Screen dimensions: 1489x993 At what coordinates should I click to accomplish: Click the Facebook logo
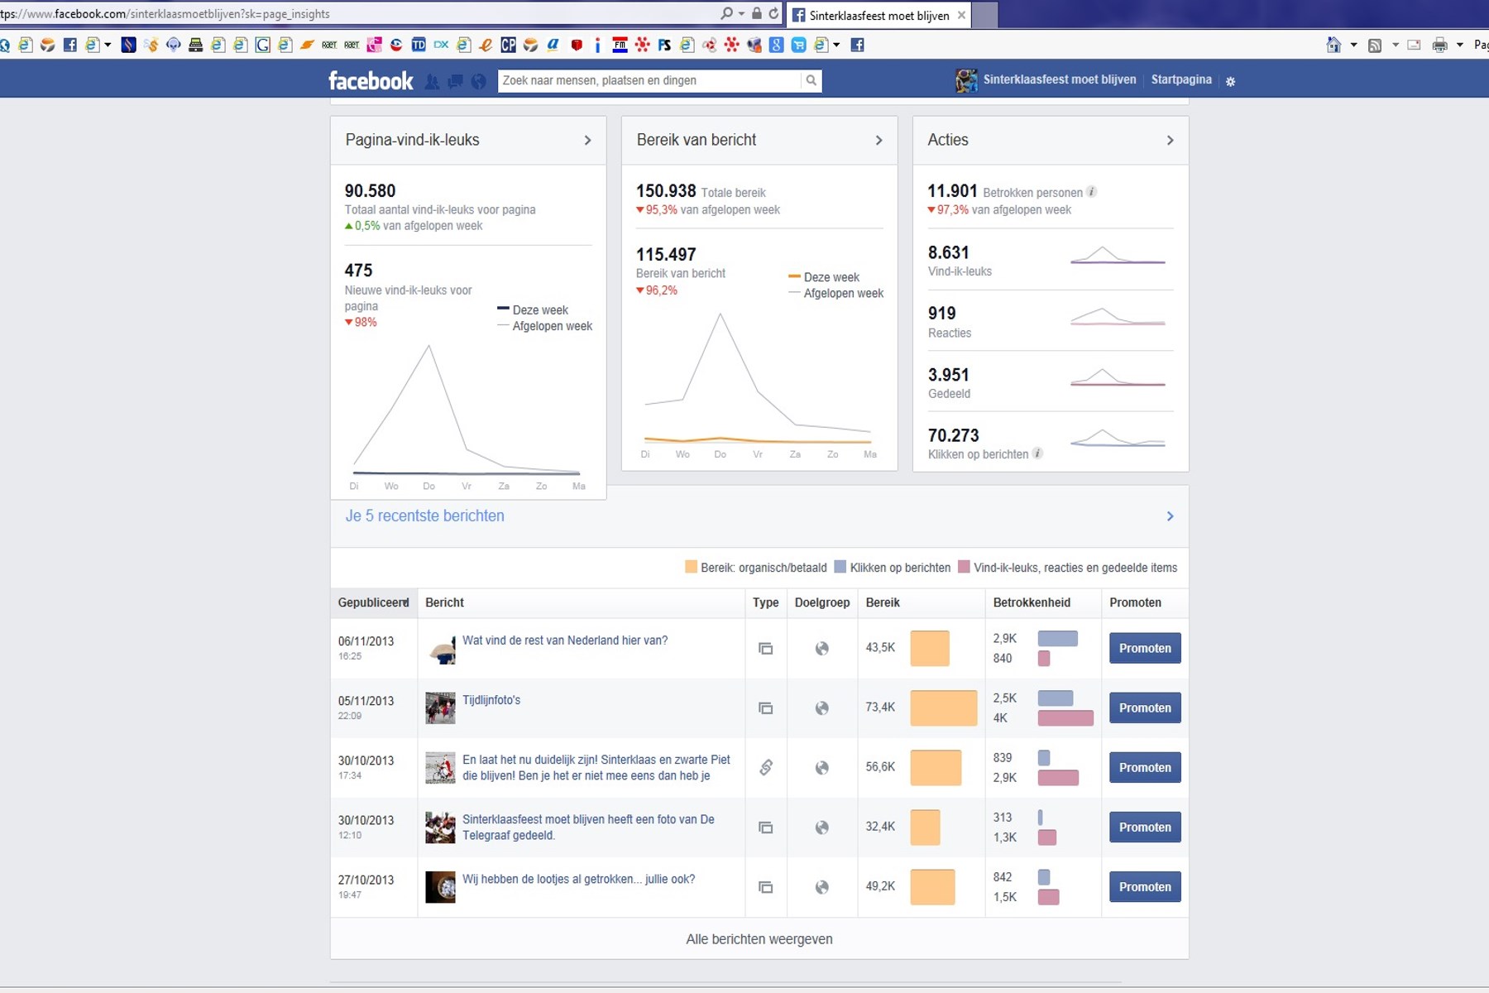371,80
